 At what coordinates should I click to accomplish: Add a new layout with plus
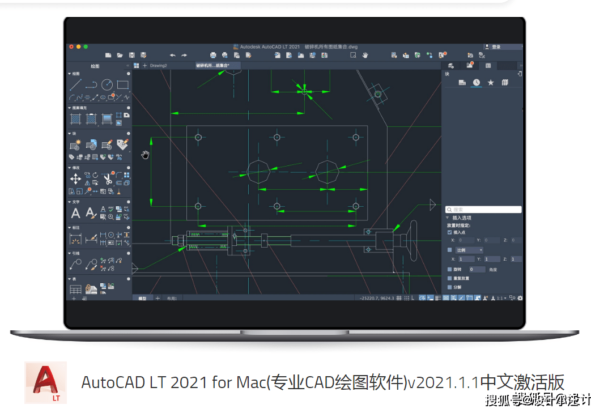click(x=158, y=299)
